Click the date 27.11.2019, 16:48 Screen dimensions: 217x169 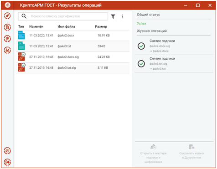pos(41,68)
